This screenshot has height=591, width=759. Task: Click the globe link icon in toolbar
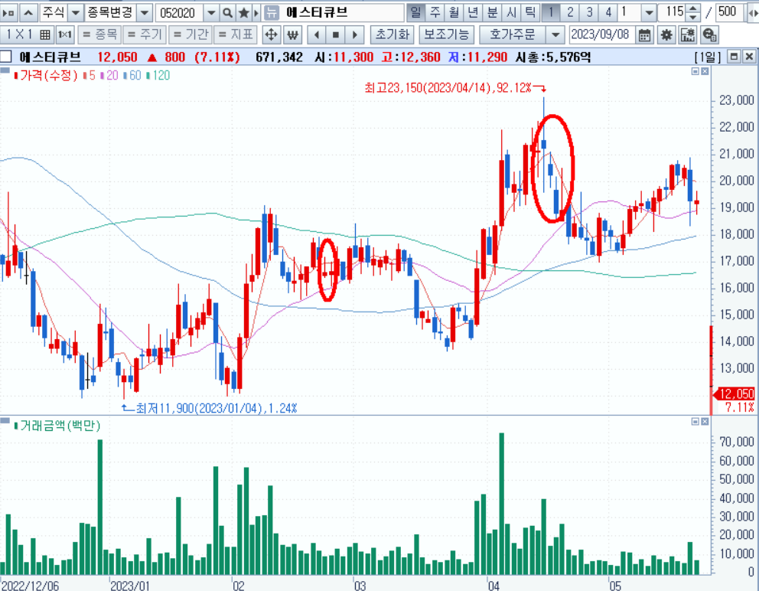709,35
